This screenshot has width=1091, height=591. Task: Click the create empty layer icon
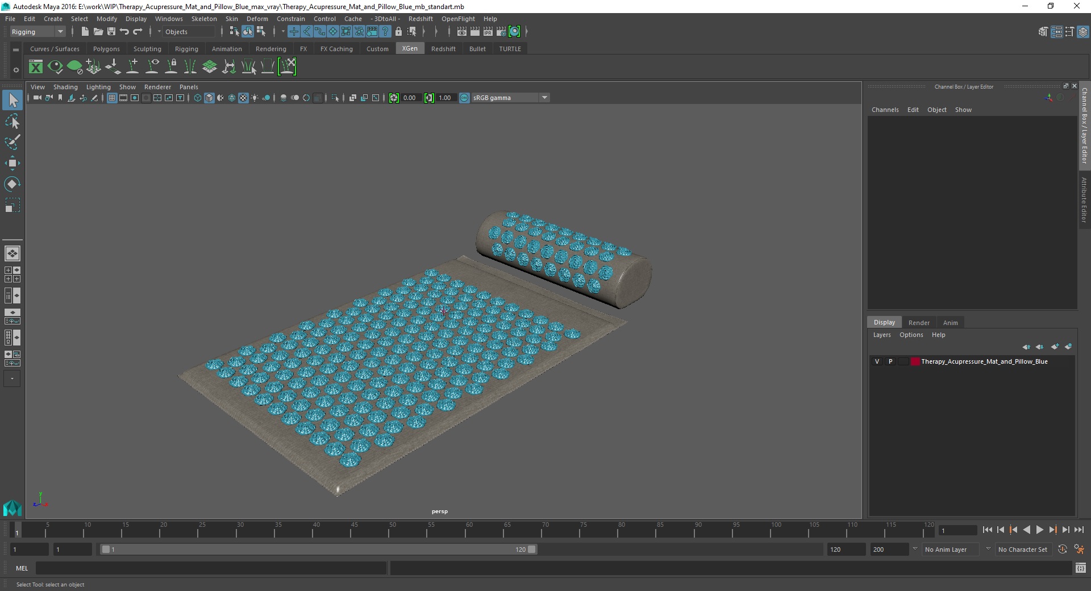[x=1055, y=347]
